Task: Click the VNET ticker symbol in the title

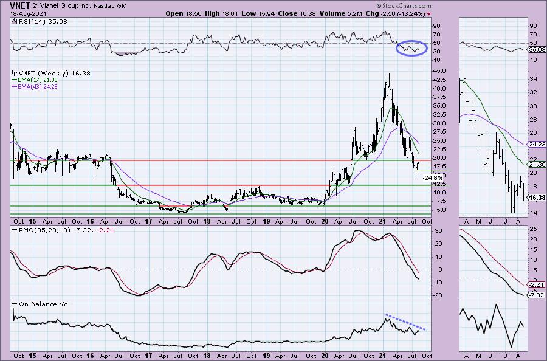Action: tap(21, 5)
